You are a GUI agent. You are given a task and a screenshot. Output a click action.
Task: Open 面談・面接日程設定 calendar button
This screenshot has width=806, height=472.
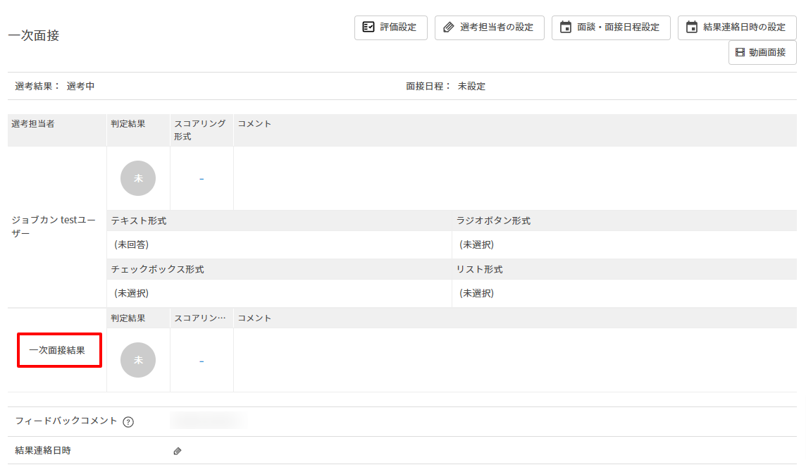click(x=610, y=27)
